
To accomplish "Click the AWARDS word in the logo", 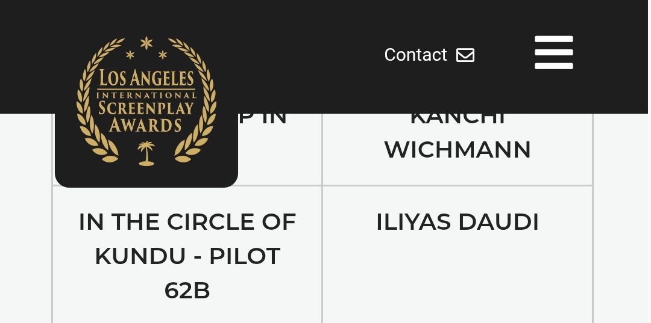I will tap(145, 125).
